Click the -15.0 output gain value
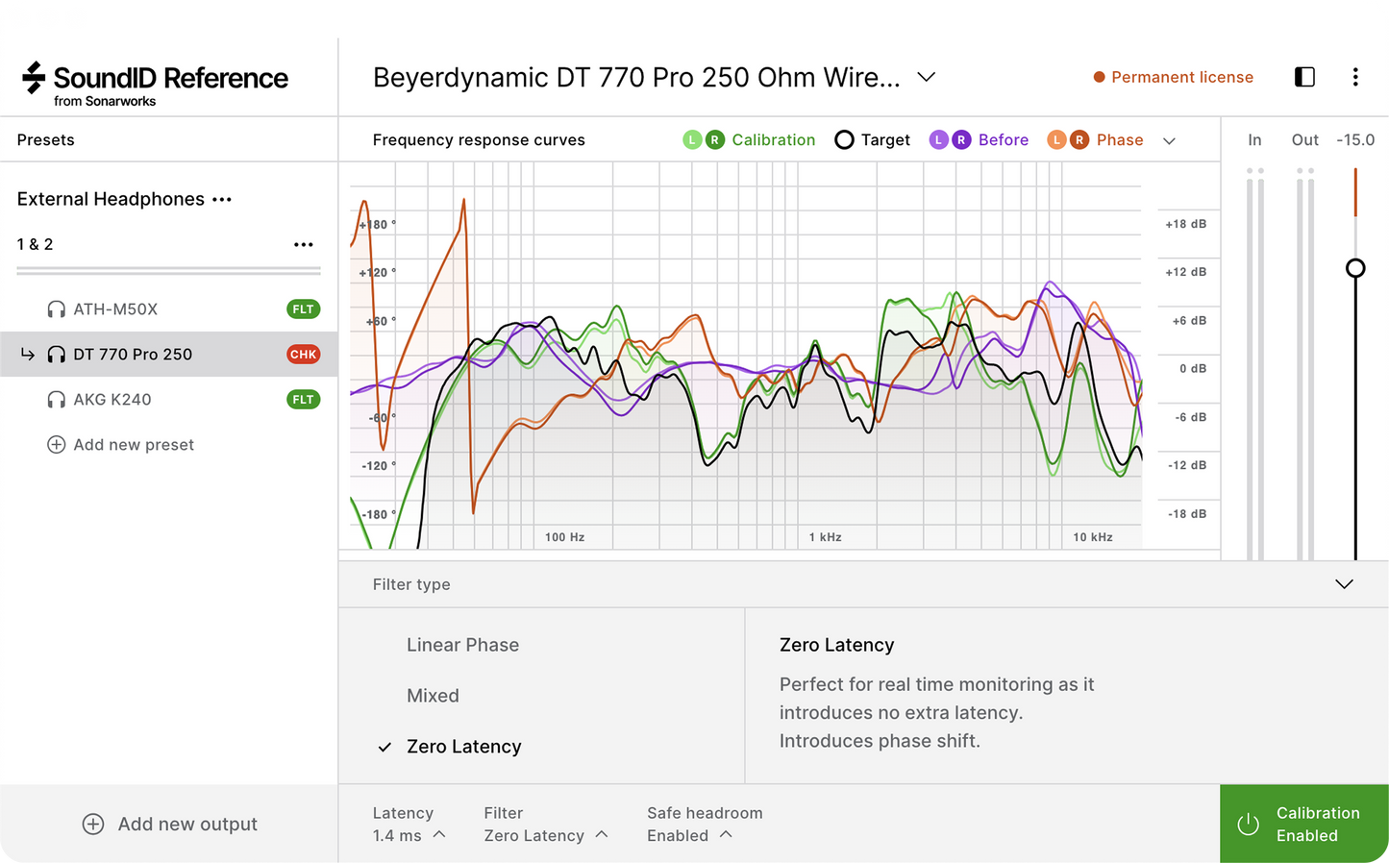The width and height of the screenshot is (1389, 863). tap(1355, 140)
